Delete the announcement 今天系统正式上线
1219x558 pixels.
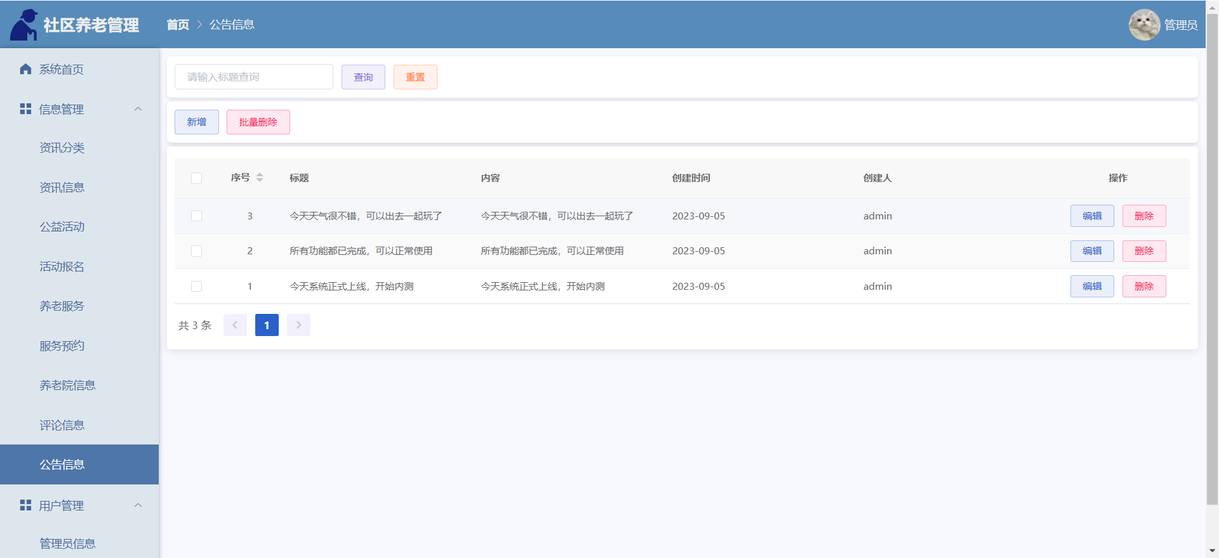click(x=1144, y=287)
